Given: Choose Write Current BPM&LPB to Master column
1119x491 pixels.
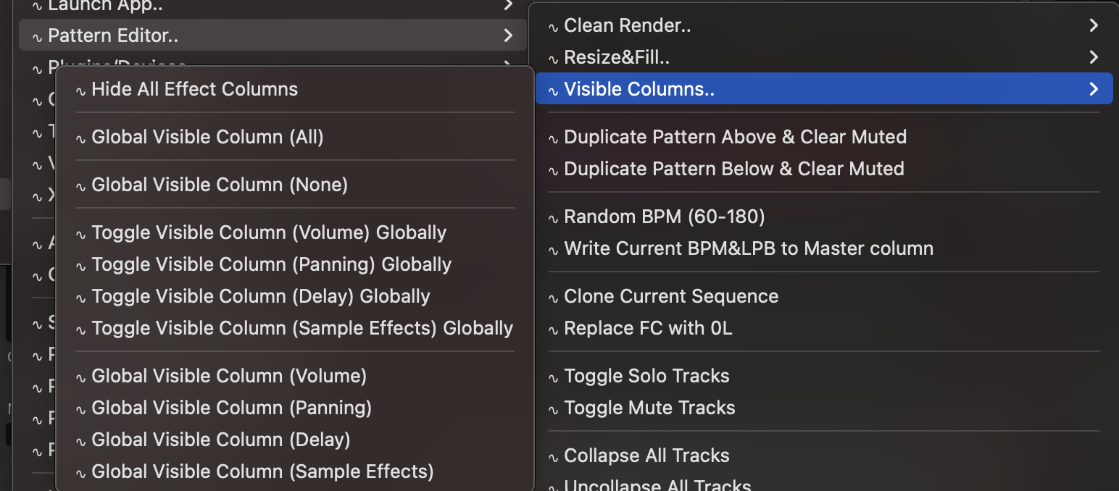Looking at the screenshot, I should 748,248.
